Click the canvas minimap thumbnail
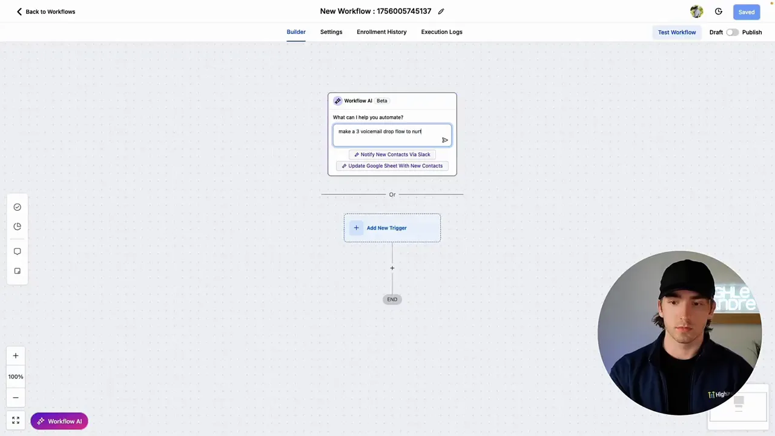Image resolution: width=775 pixels, height=436 pixels. click(738, 406)
